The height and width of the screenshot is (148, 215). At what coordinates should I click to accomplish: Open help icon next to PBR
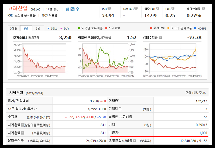point(173,8)
